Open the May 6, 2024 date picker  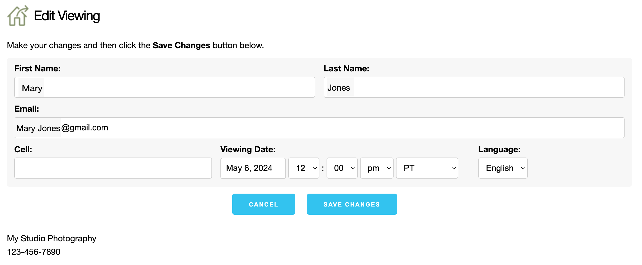[253, 168]
